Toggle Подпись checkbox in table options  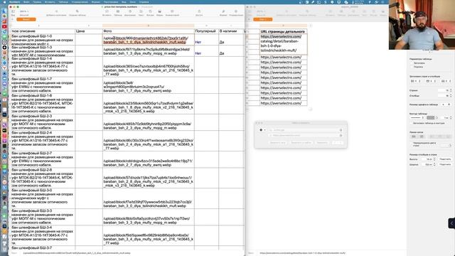pos(412,67)
